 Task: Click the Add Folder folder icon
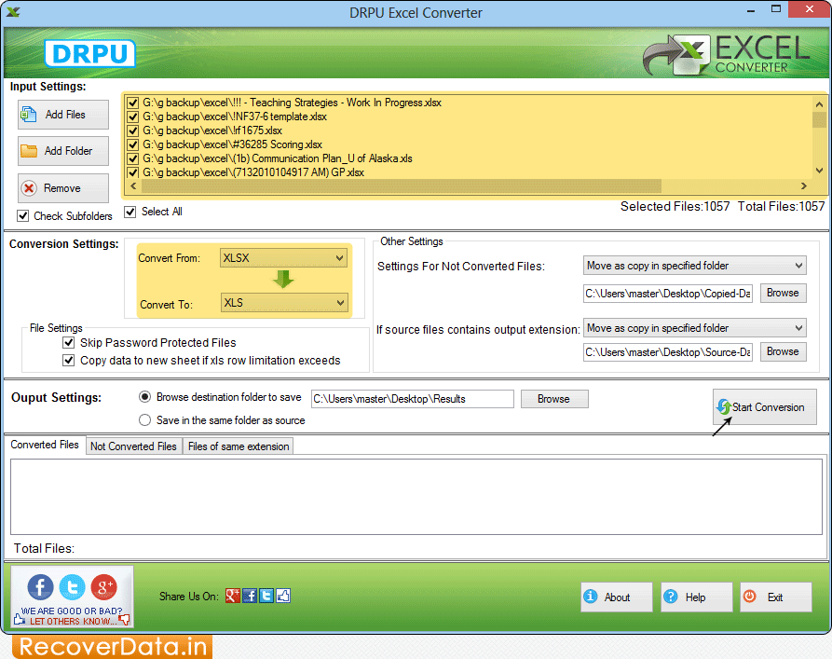29,151
